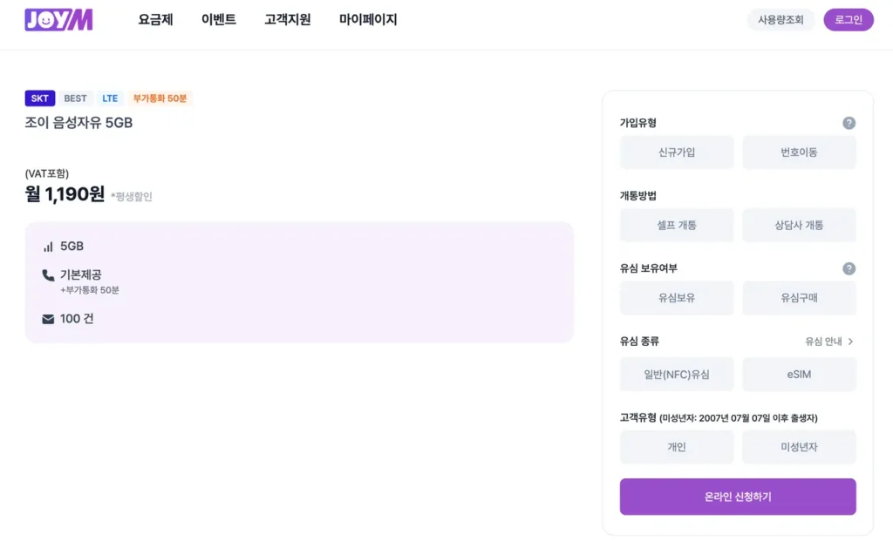
Task: Click the 5GB data amount text
Action: coord(72,247)
